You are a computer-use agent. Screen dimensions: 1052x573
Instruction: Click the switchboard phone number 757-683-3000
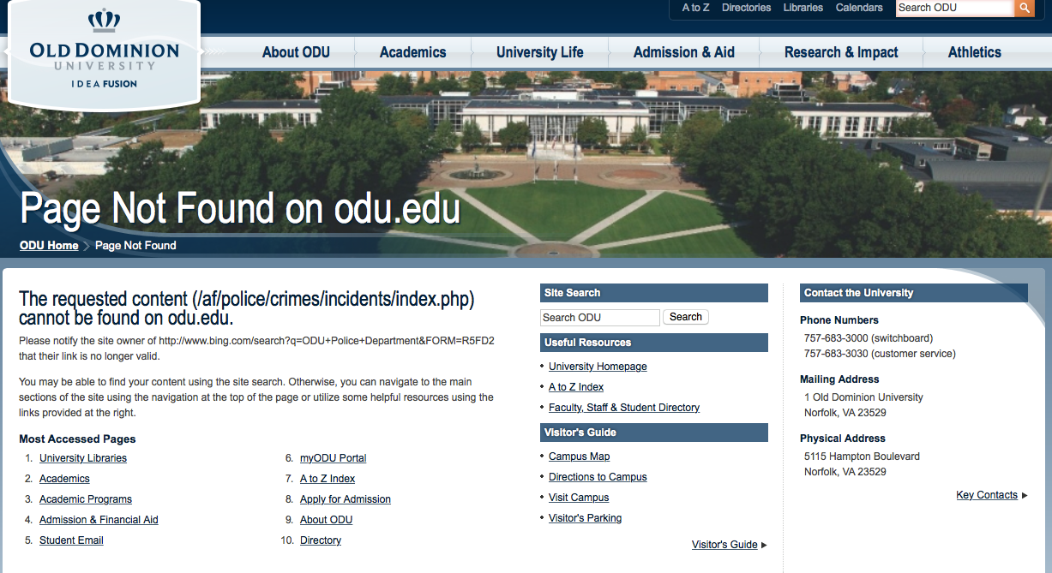point(836,338)
